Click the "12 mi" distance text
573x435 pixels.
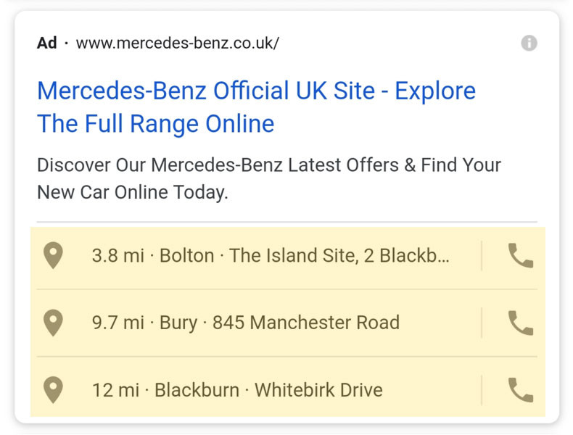click(x=115, y=390)
